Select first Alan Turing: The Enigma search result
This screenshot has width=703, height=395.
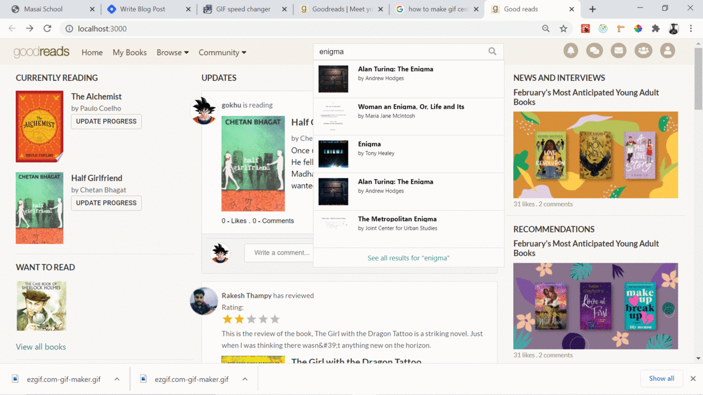pos(408,79)
